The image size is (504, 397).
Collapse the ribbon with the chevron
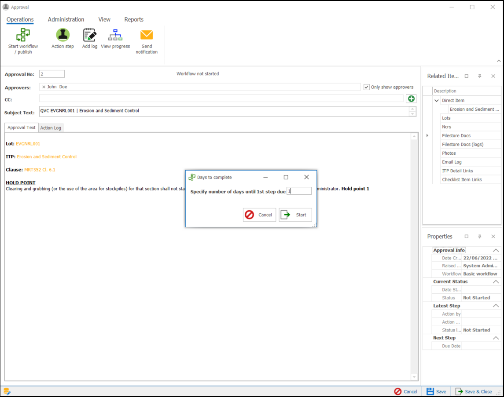[x=499, y=61]
